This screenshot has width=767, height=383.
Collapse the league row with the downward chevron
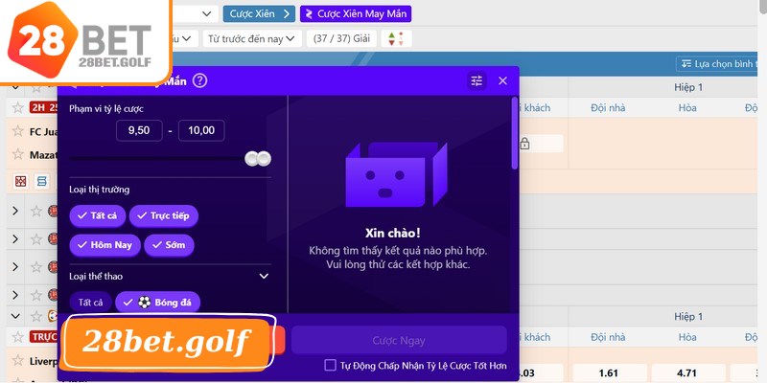point(15,316)
